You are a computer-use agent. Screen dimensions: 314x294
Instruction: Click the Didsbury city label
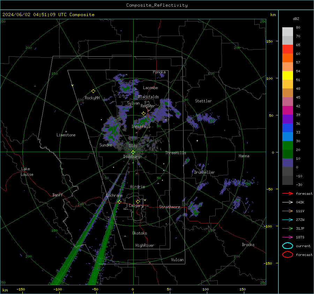coord(132,157)
